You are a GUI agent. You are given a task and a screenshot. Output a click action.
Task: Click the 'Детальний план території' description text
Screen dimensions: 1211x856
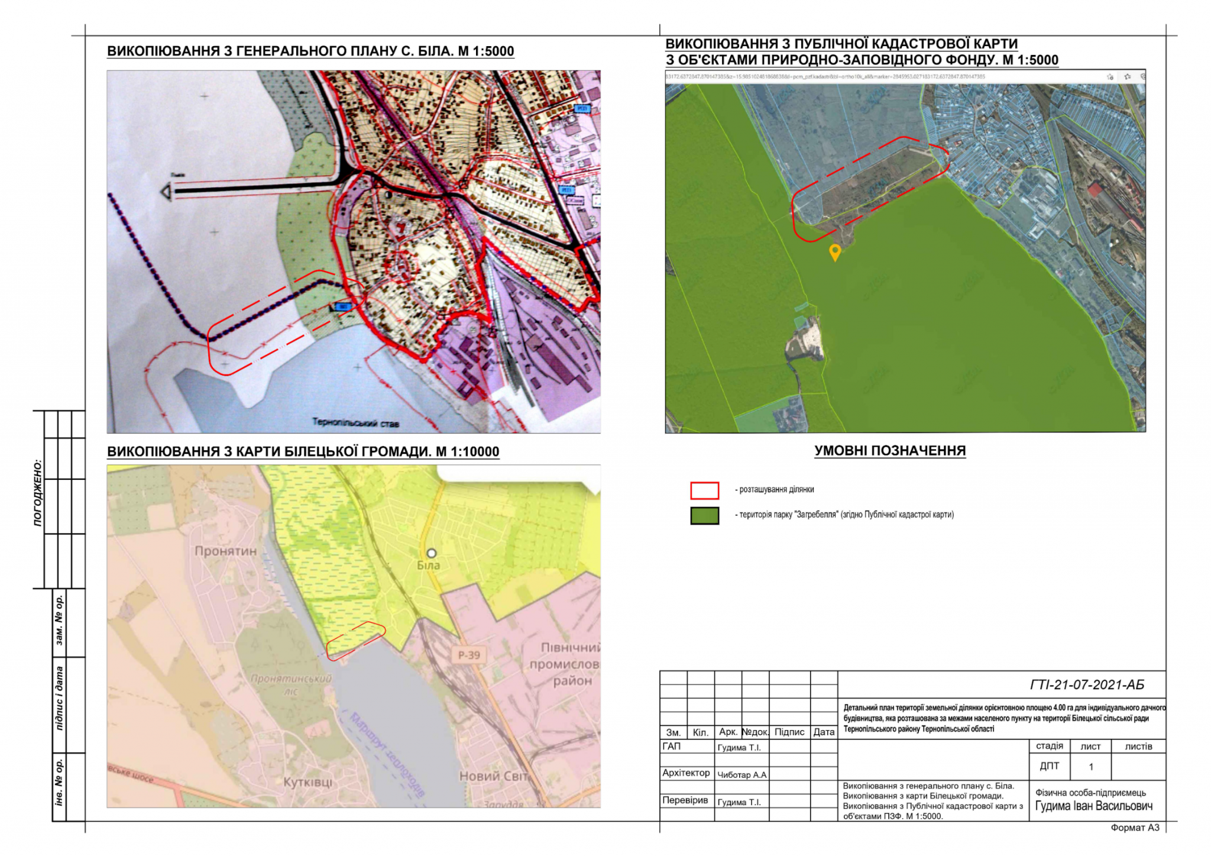(1004, 718)
